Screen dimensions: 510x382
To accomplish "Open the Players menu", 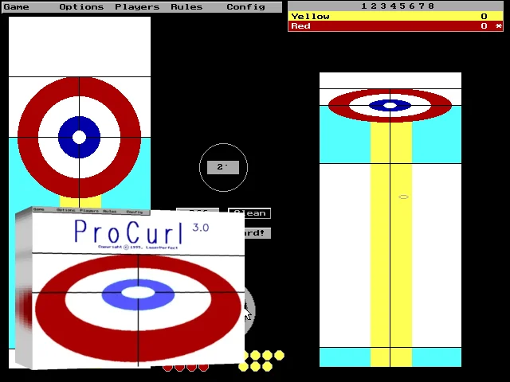I will pyautogui.click(x=137, y=7).
